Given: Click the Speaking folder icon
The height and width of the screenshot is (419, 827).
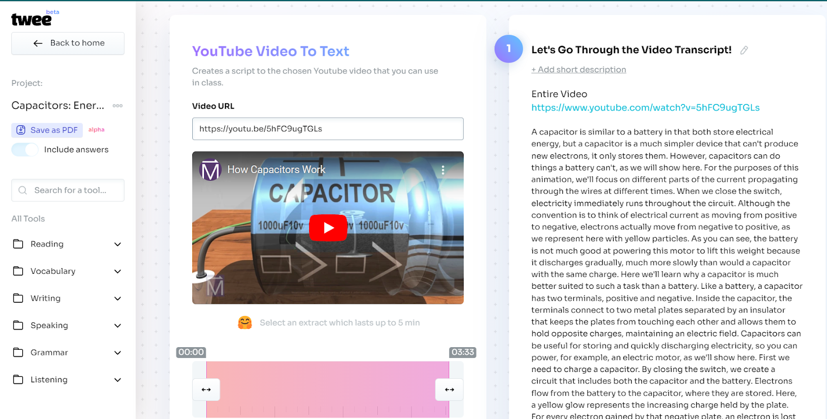Looking at the screenshot, I should coord(18,325).
